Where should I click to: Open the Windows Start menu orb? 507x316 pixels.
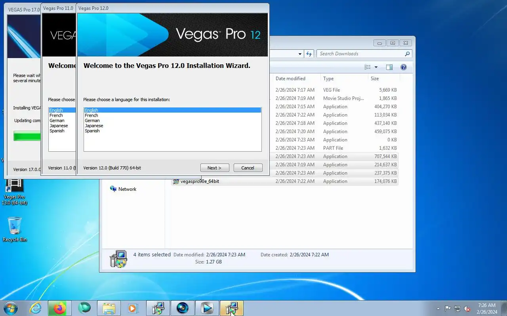tap(11, 308)
